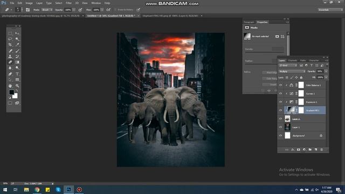Select the Gradient tool
Screen dimensions: 345x194
click(17, 63)
